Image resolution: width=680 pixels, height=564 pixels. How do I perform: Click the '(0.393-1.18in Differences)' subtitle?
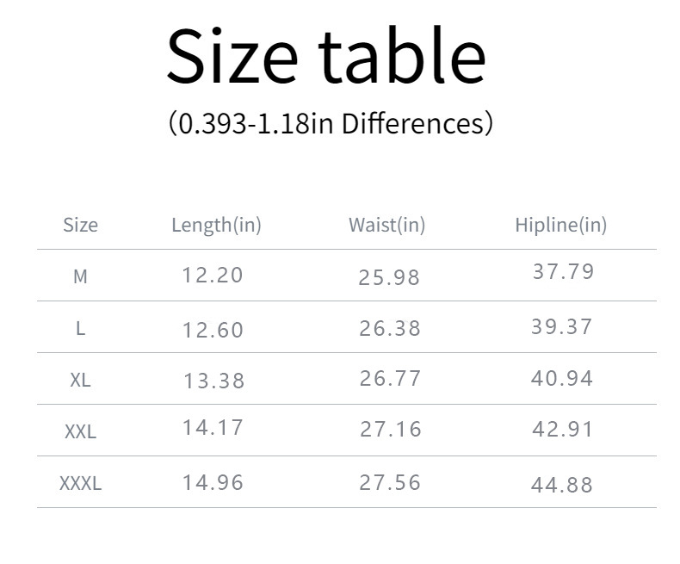coord(331,122)
